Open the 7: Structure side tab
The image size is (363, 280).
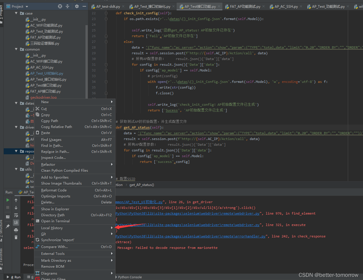2,231
